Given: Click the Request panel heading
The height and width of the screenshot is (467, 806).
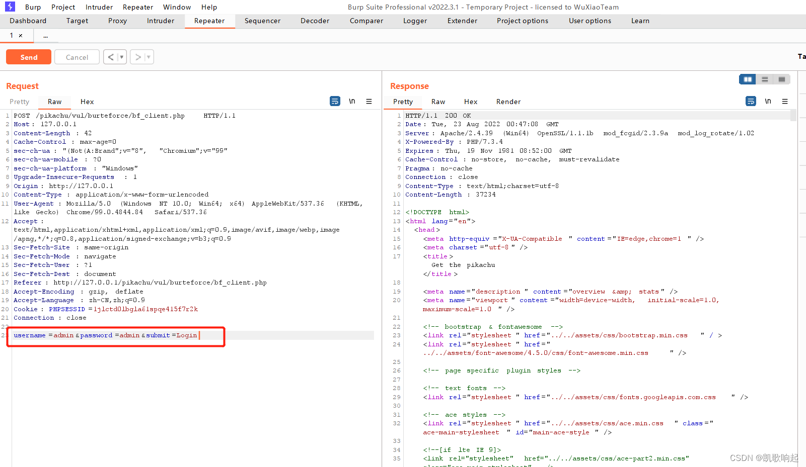Looking at the screenshot, I should point(22,86).
